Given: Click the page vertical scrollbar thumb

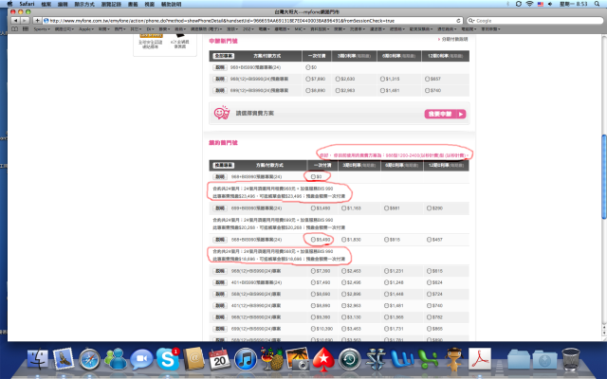Looking at the screenshot, I should coord(604,177).
